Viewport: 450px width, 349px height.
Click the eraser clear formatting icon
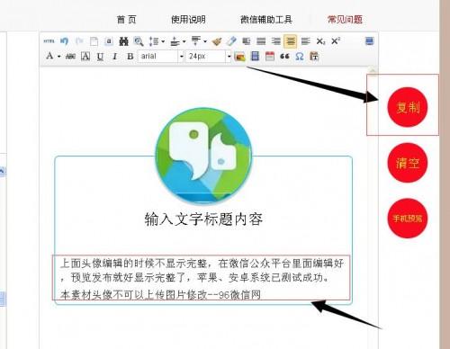[x=231, y=41]
